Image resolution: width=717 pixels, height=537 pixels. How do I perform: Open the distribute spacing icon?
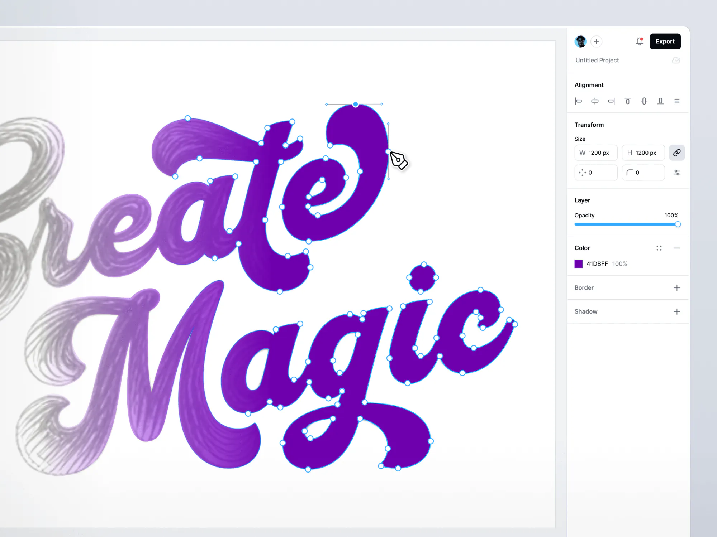(x=677, y=101)
